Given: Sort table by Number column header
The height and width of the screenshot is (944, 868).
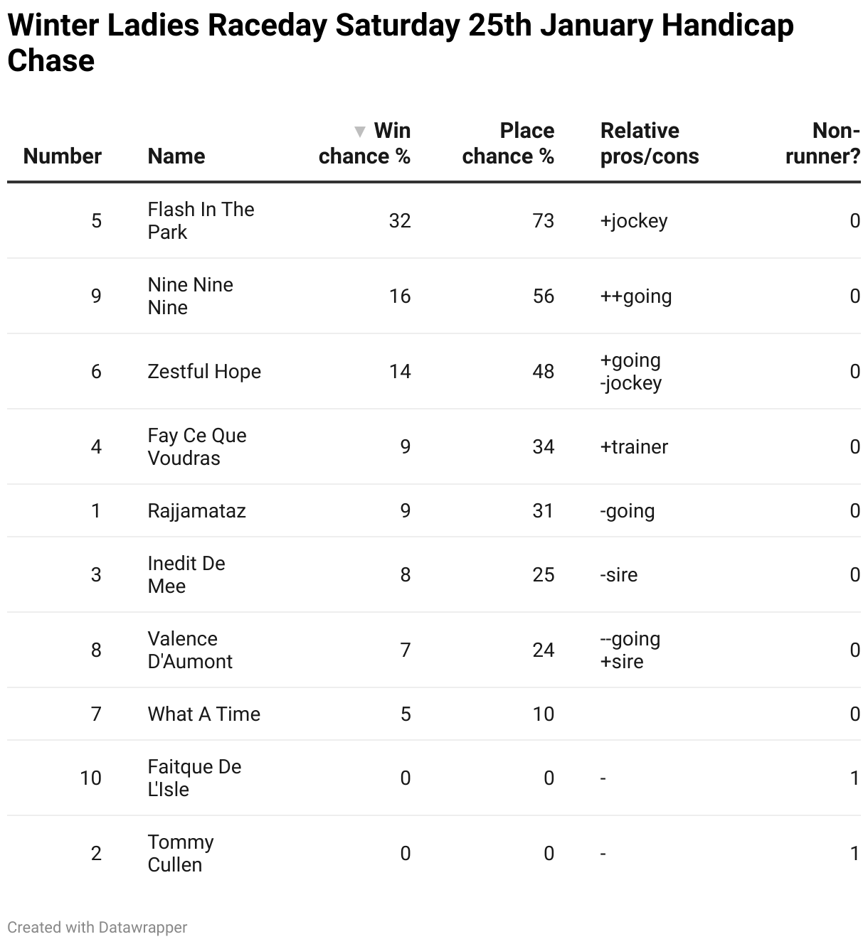Looking at the screenshot, I should coord(63,156).
